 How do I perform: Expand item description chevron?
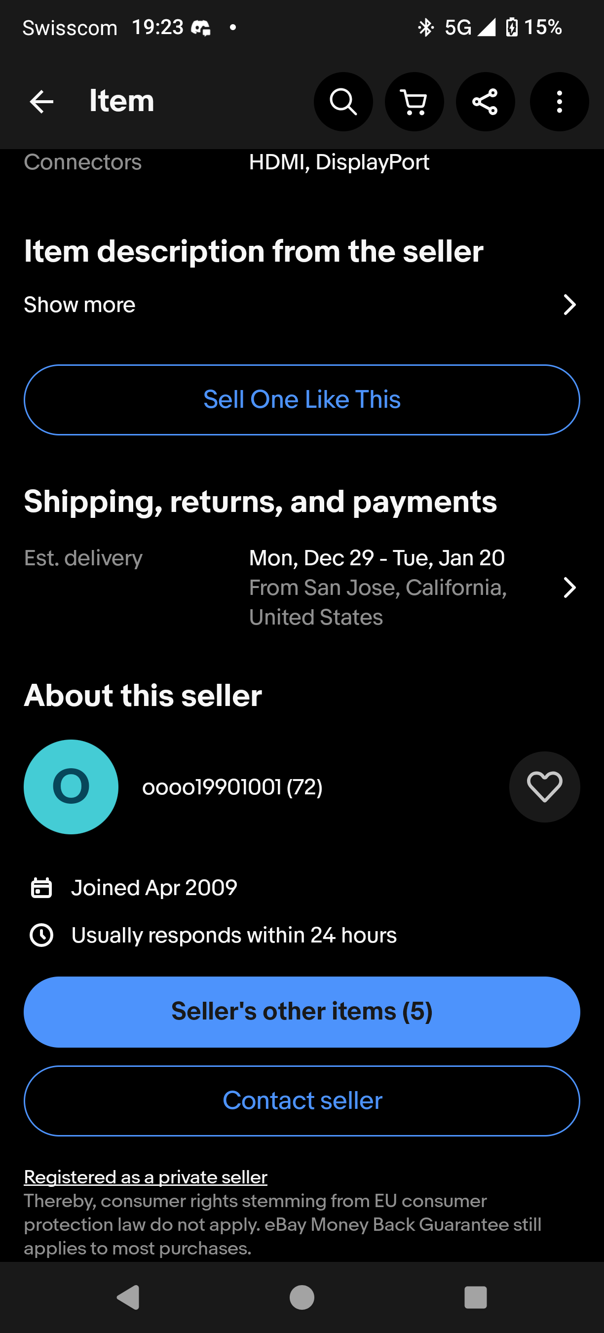pos(569,305)
